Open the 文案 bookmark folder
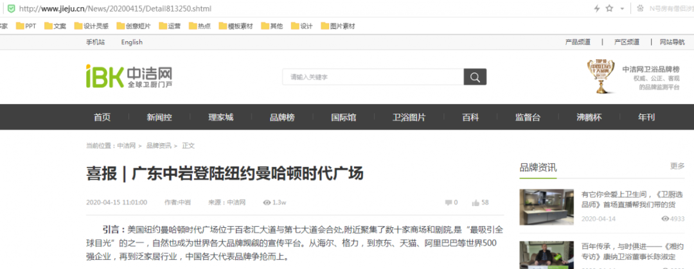 point(55,26)
